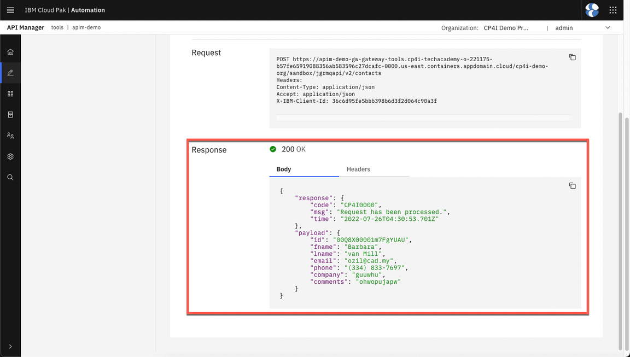Open the Members people icon
Viewport: 630px width, 357px height.
(x=10, y=136)
